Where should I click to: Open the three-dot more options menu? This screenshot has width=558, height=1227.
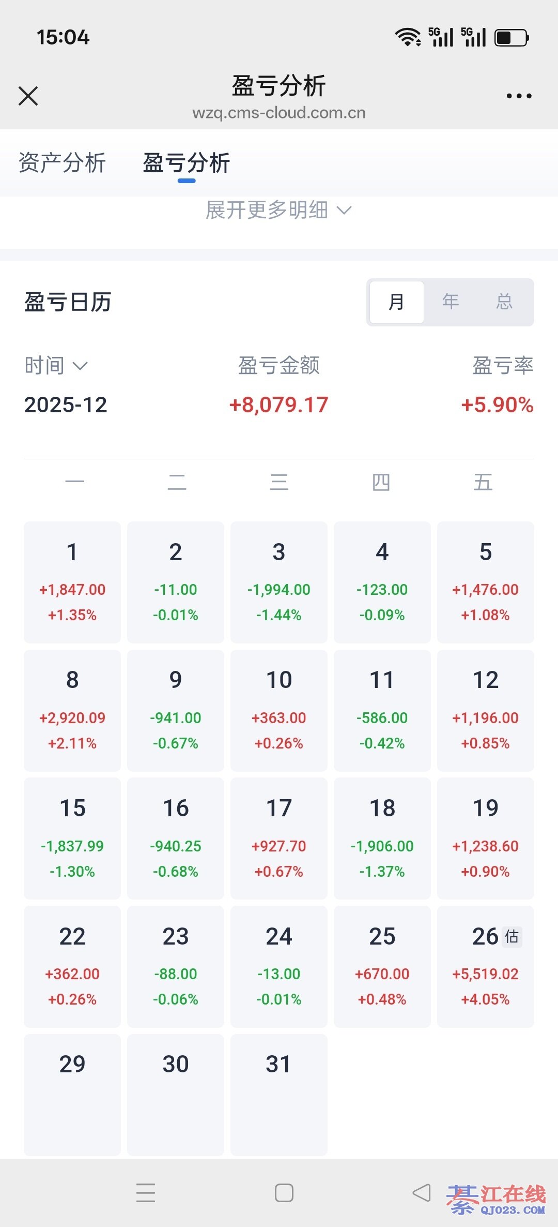(x=519, y=96)
